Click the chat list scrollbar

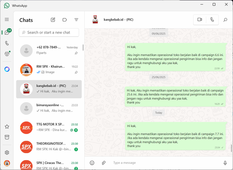(83, 48)
